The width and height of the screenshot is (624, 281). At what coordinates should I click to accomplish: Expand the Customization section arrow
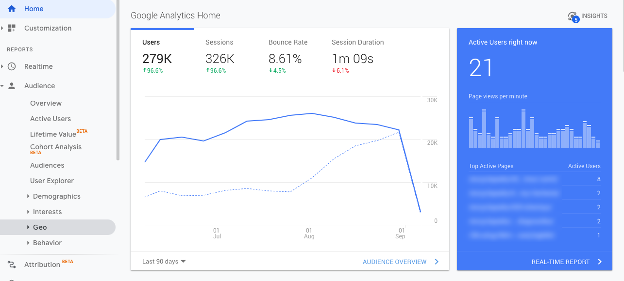tap(2, 28)
